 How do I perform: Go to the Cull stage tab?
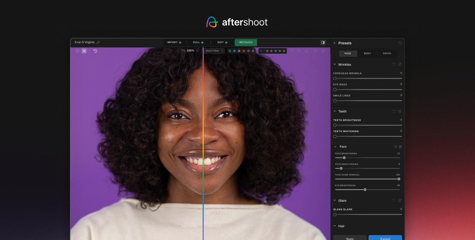(198, 42)
